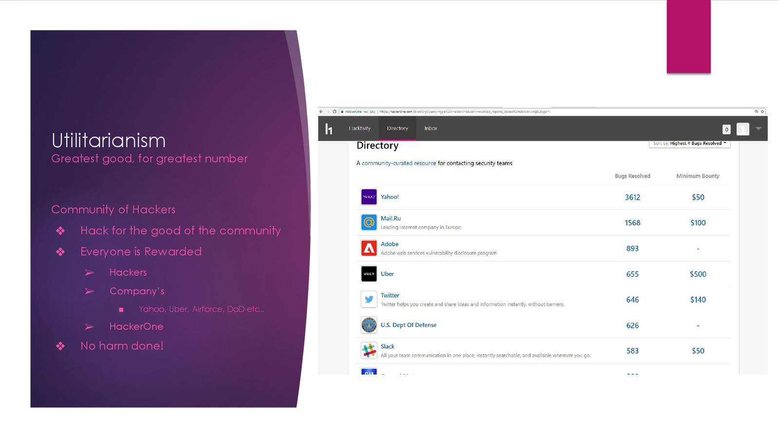
Task: Click the Company's sub-bullet
Action: point(137,291)
